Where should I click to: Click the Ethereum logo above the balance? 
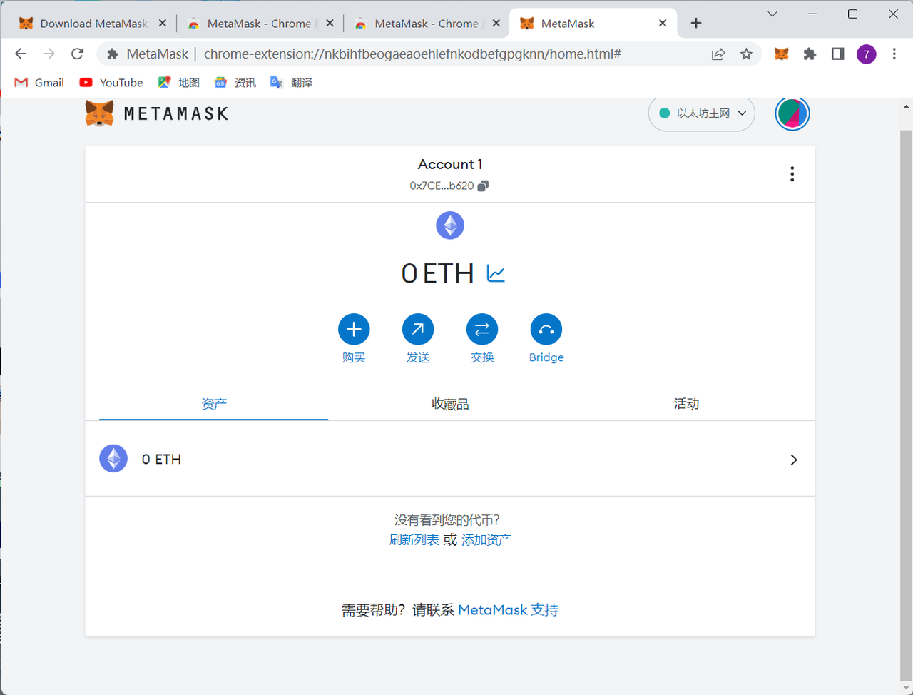pos(450,225)
